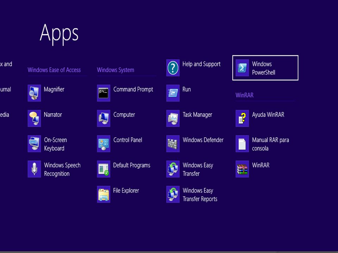Image resolution: width=338 pixels, height=253 pixels.
Task: Select the Windows Ease of Access group header
Action: 54,70
